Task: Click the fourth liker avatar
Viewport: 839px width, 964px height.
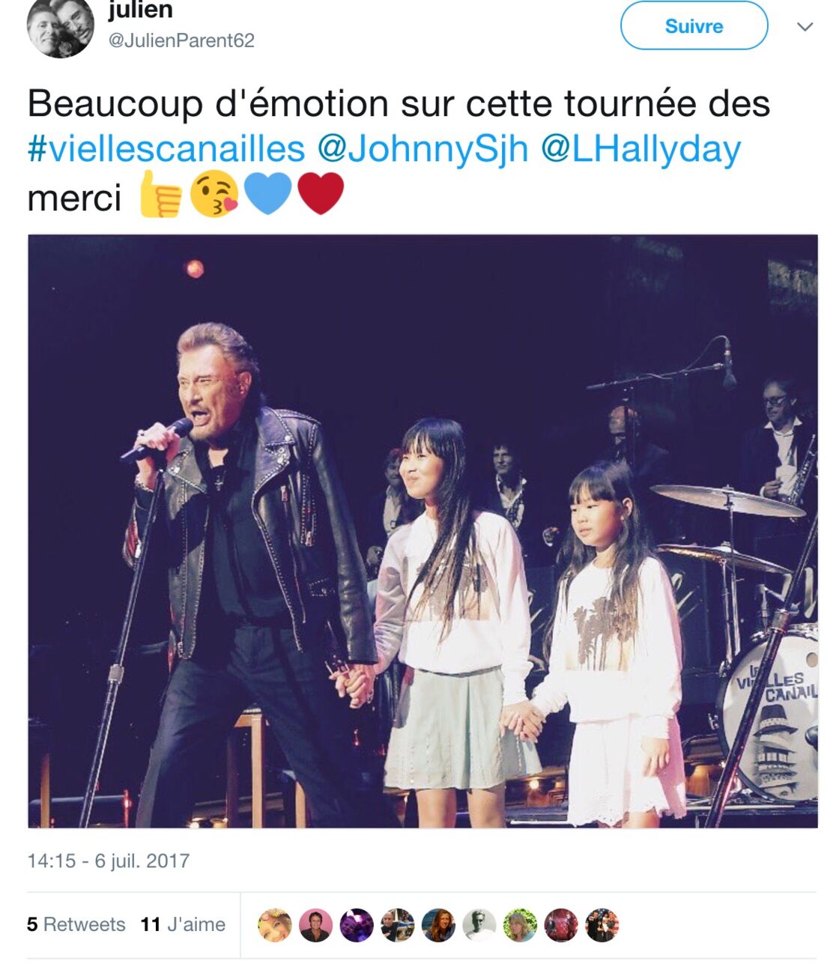Action: click(397, 925)
